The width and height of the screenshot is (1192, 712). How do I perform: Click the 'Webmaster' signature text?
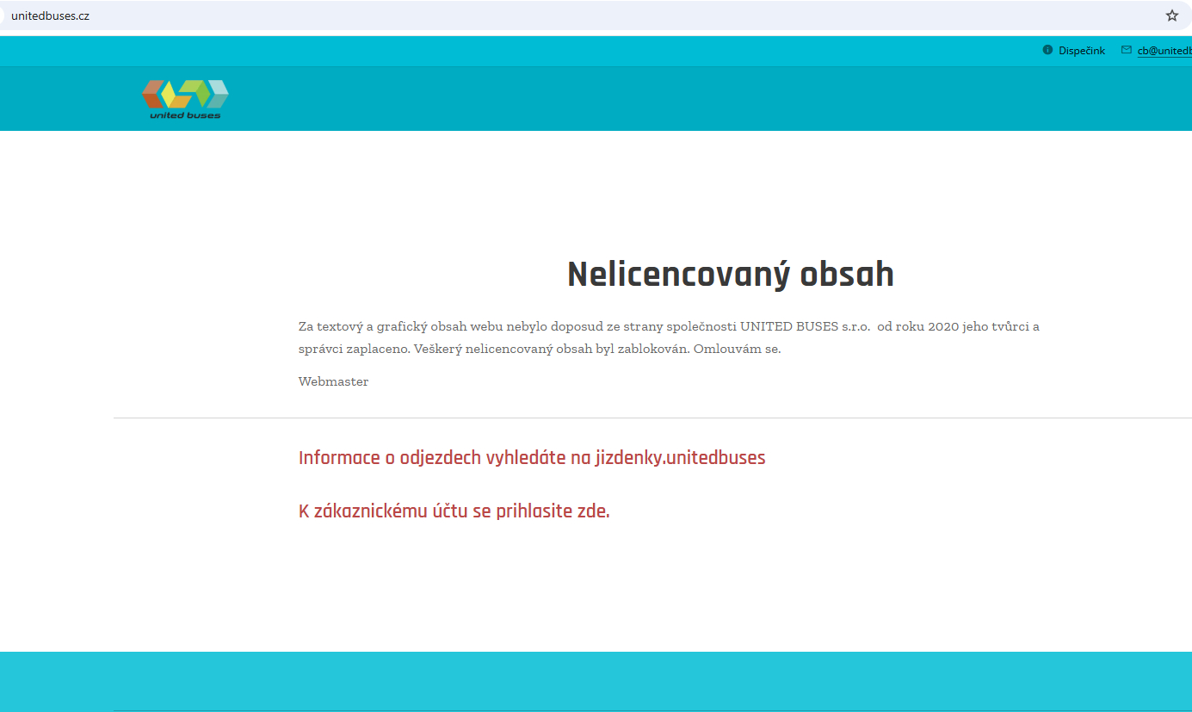[333, 381]
